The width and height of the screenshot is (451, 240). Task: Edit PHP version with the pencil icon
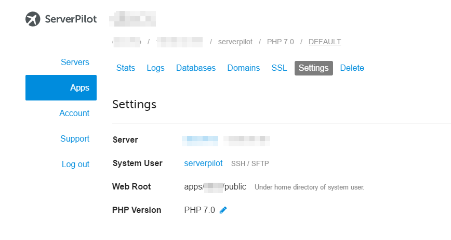pos(223,210)
